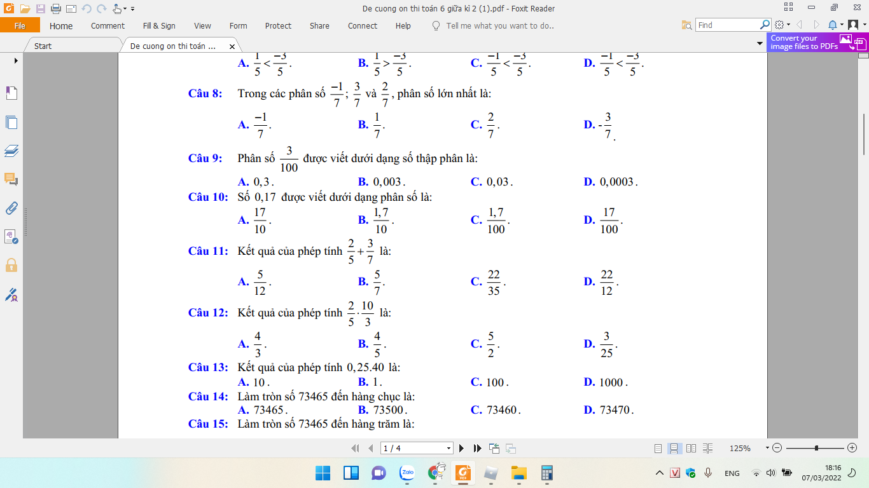Go to previous page button
Screen dimensions: 869x488
tap(371, 448)
